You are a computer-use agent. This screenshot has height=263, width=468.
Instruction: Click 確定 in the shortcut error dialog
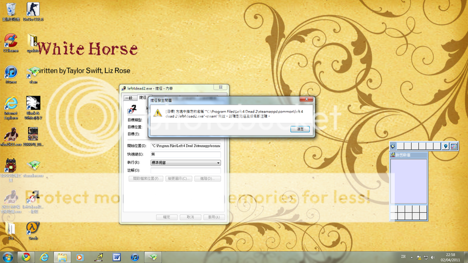click(x=299, y=129)
